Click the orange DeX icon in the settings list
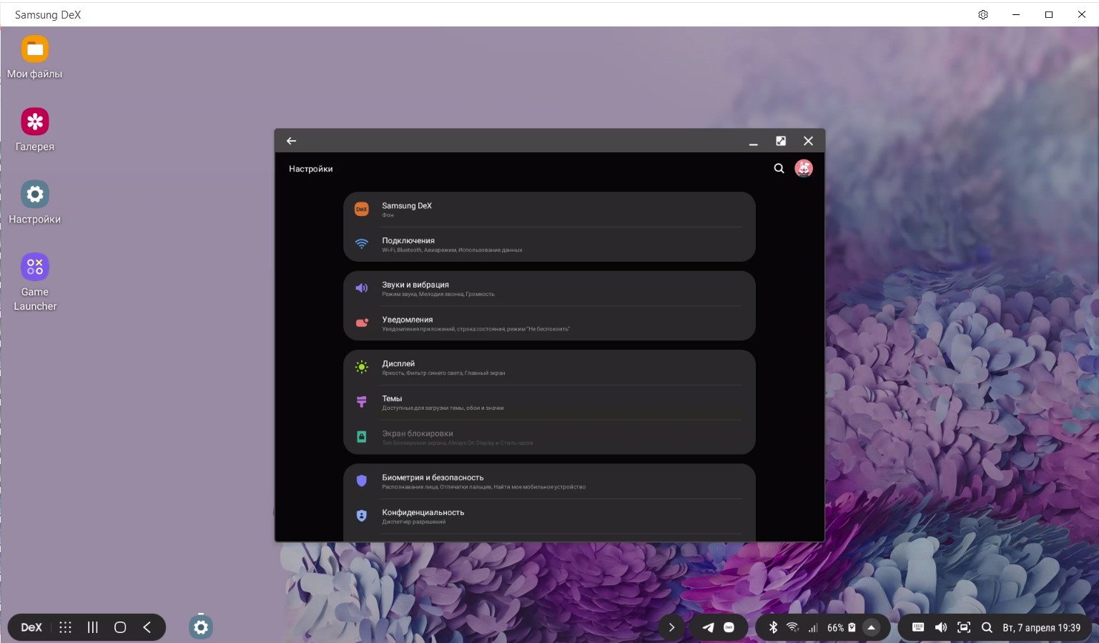The image size is (1099, 643). [x=362, y=209]
